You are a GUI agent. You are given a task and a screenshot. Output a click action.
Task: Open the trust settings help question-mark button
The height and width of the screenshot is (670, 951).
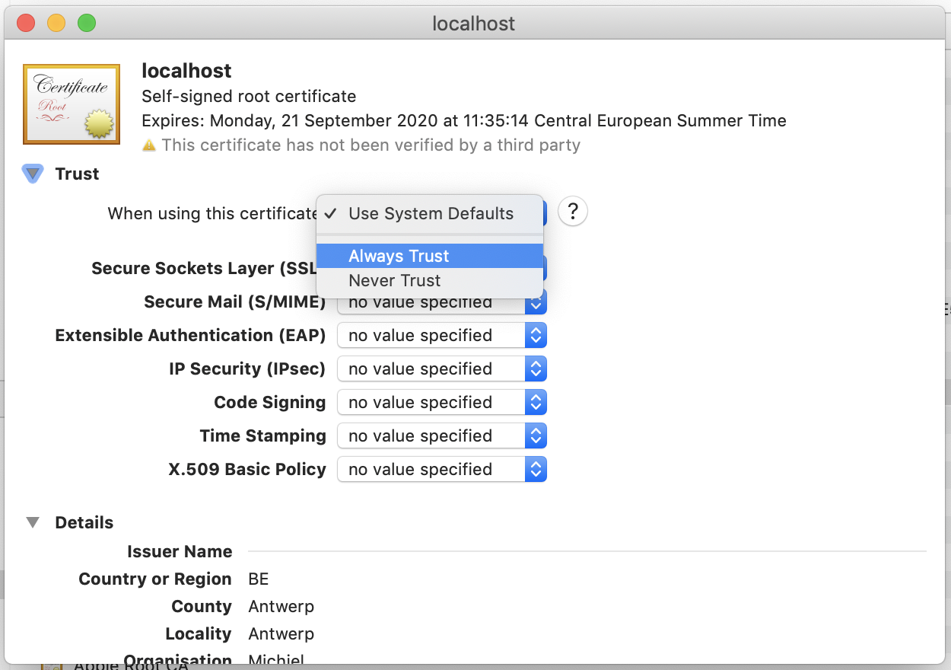[573, 212]
